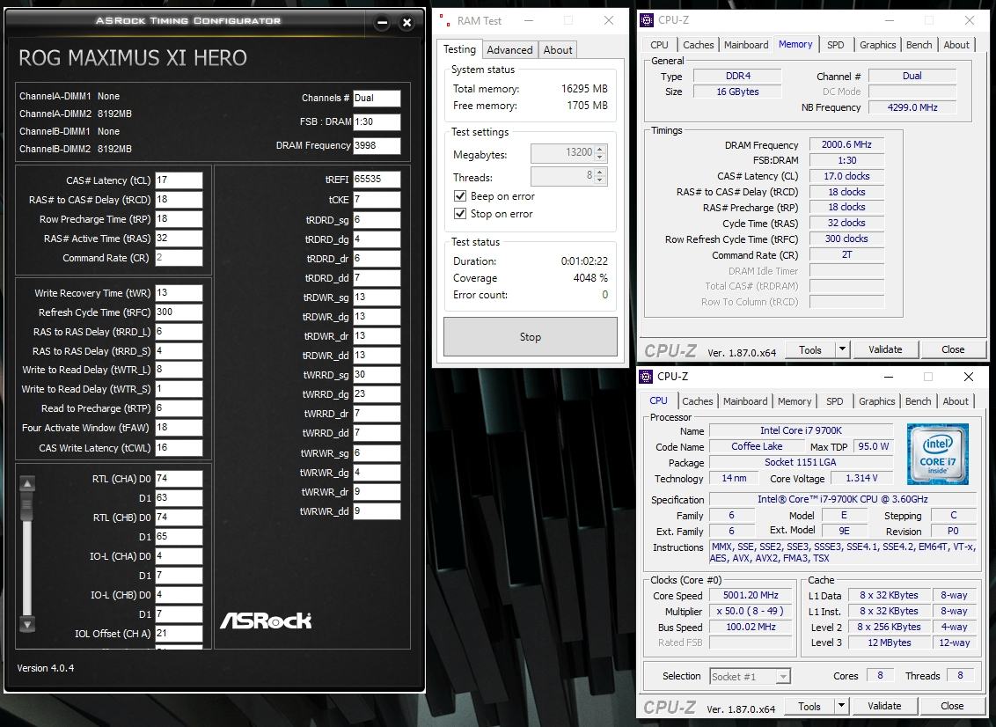Click the tCKE value field

point(377,200)
